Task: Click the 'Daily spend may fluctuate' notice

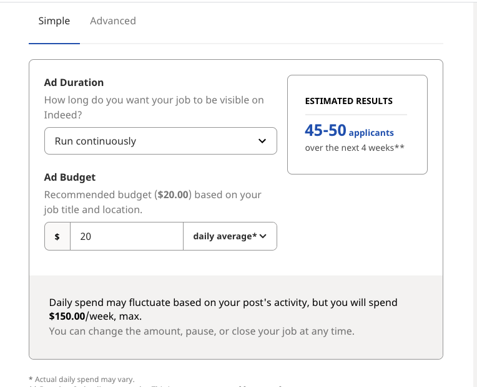Action: [223, 302]
